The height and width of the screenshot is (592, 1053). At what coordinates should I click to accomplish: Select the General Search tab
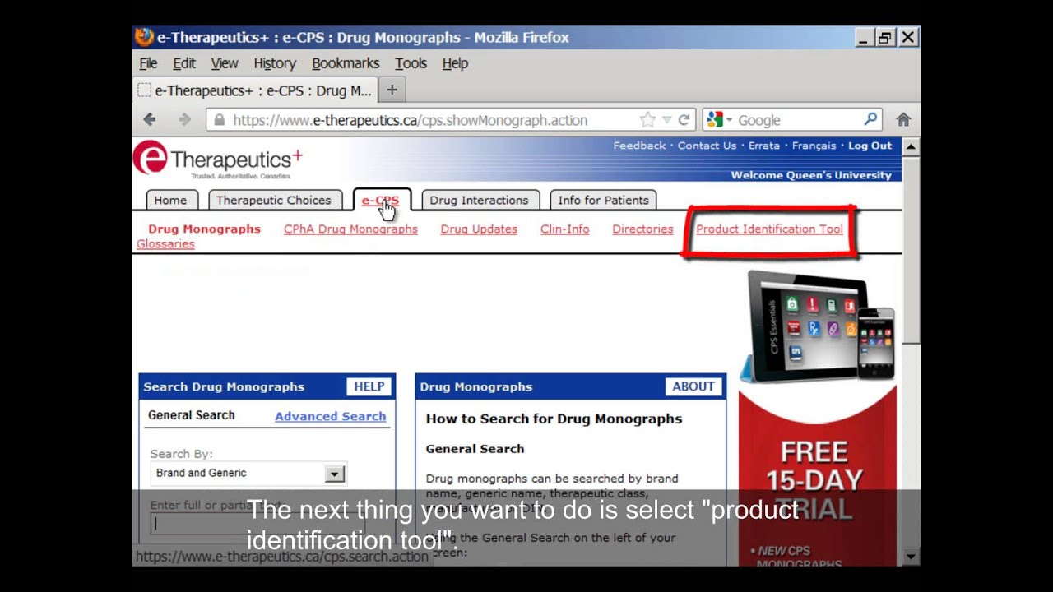[x=192, y=415]
